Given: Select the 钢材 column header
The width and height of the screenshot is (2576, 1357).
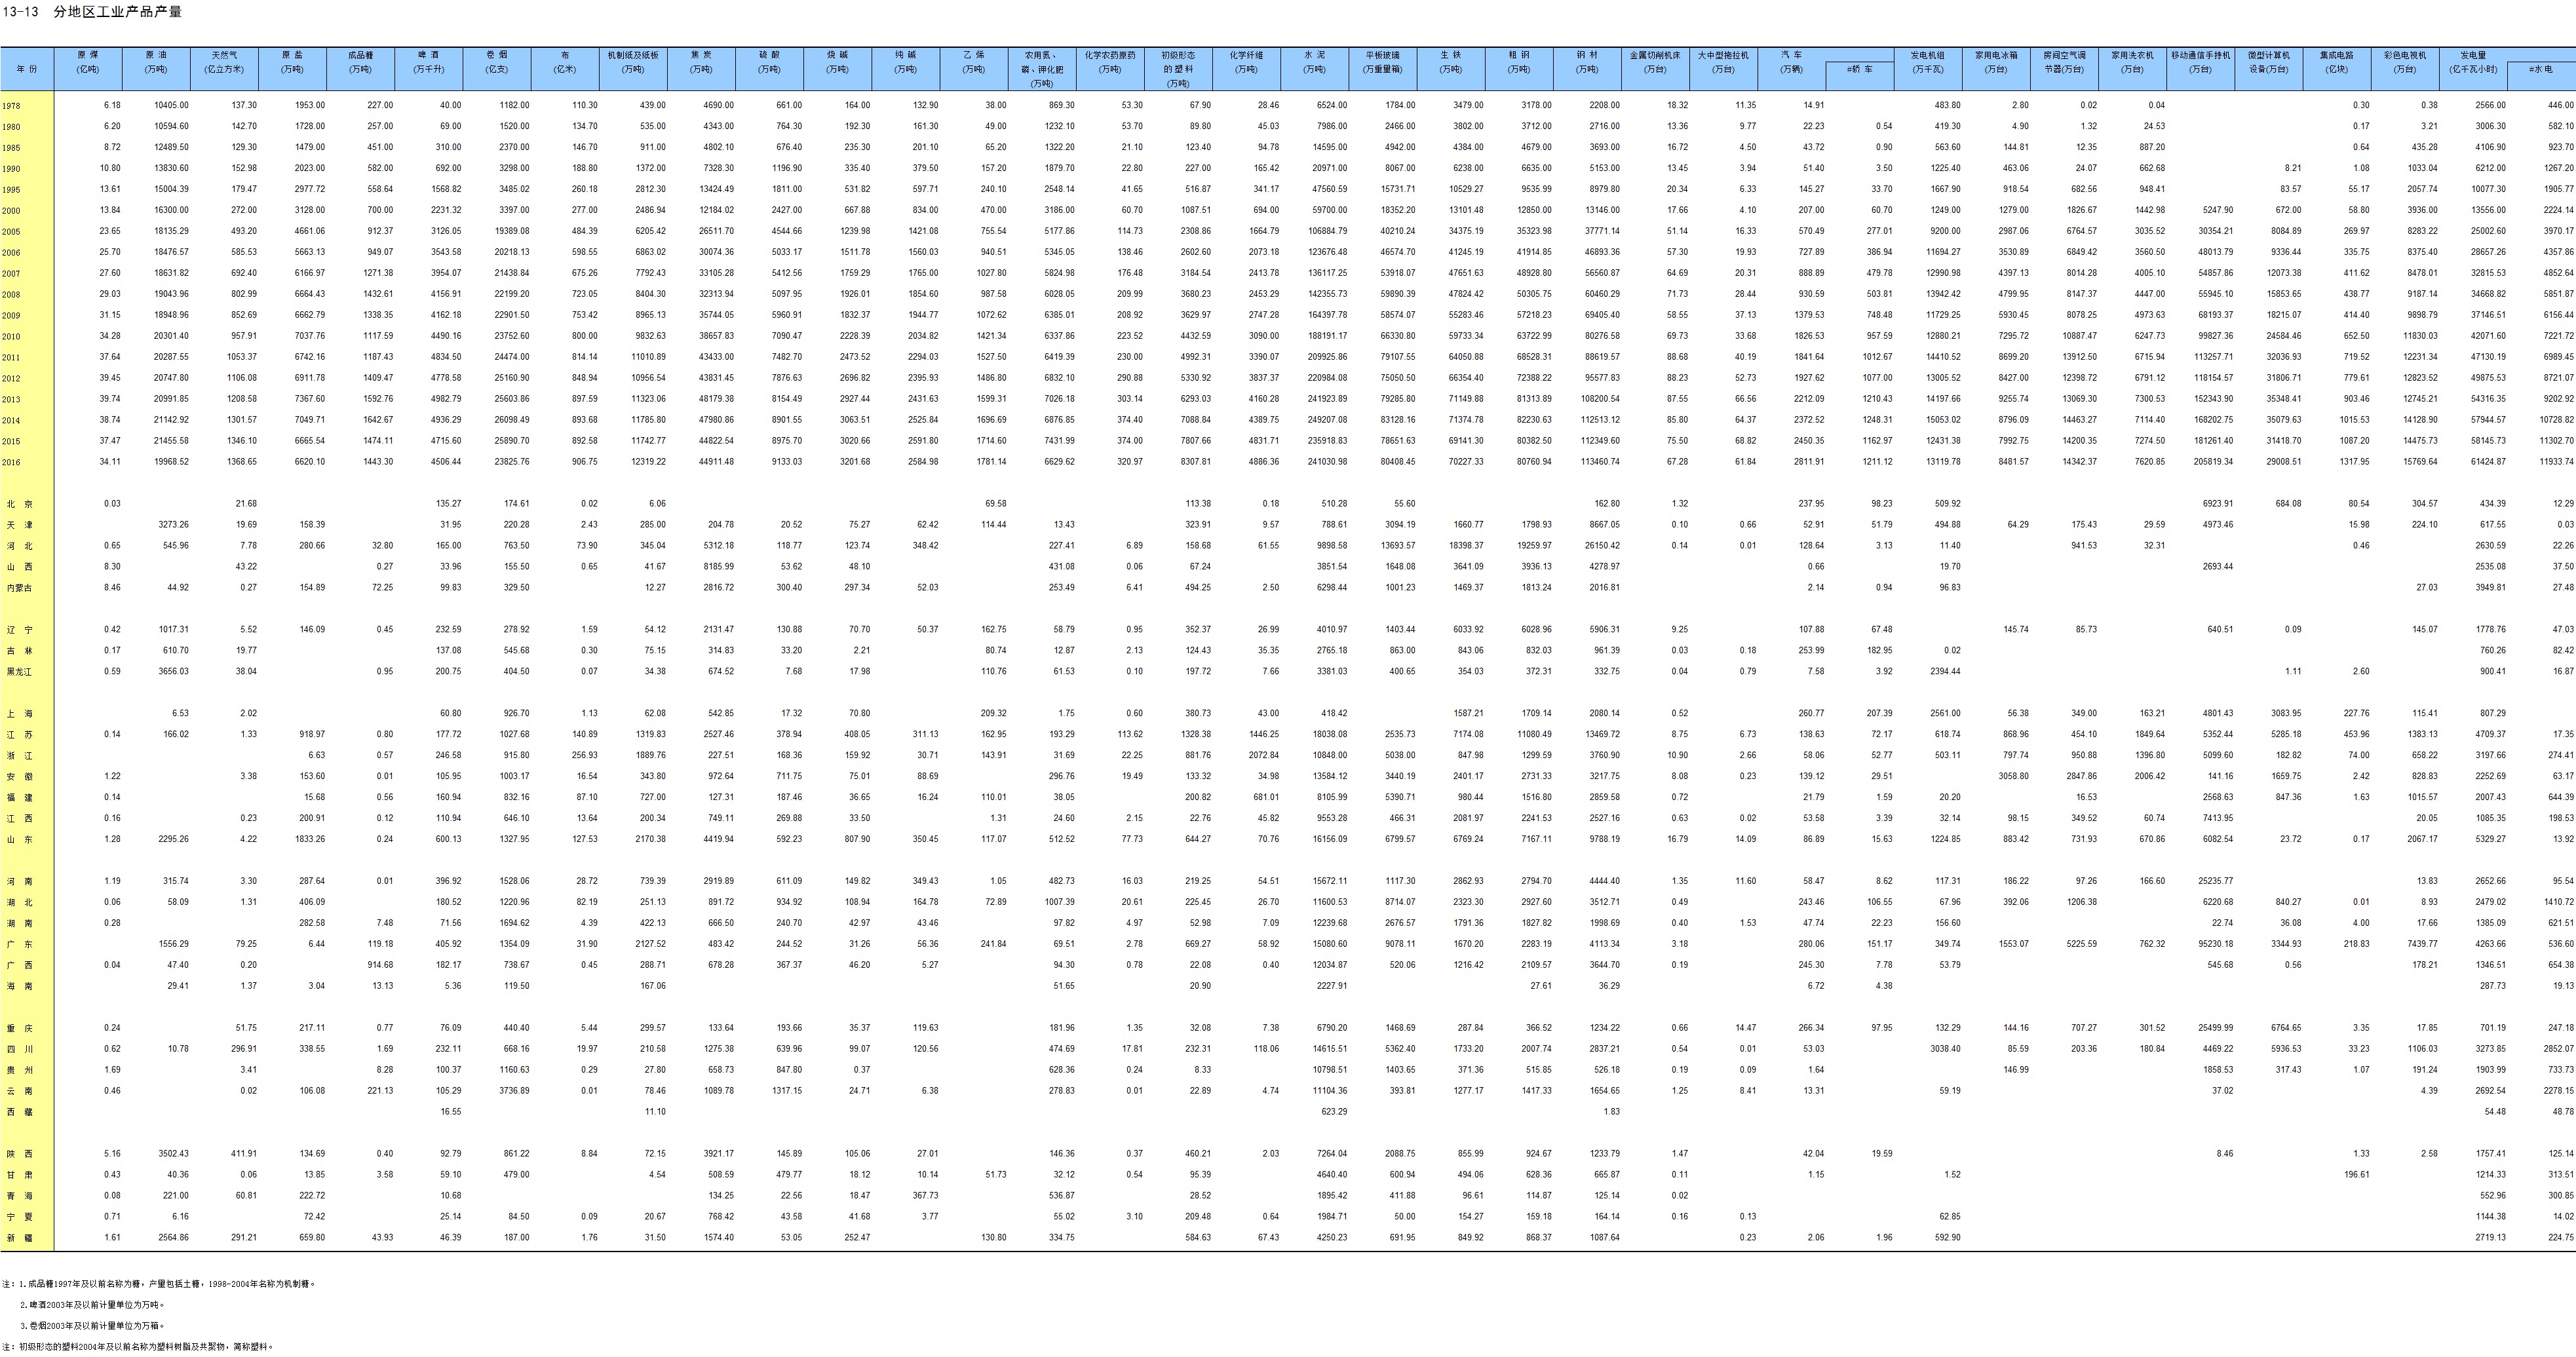Looking at the screenshot, I should click(x=1586, y=69).
